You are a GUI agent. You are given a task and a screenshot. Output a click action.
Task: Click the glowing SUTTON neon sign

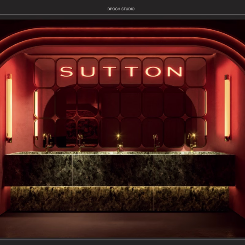[x=121, y=71]
